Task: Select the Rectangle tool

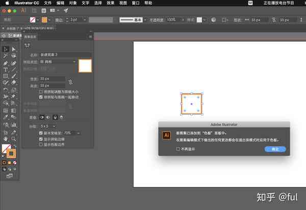Action: click(x=6, y=76)
